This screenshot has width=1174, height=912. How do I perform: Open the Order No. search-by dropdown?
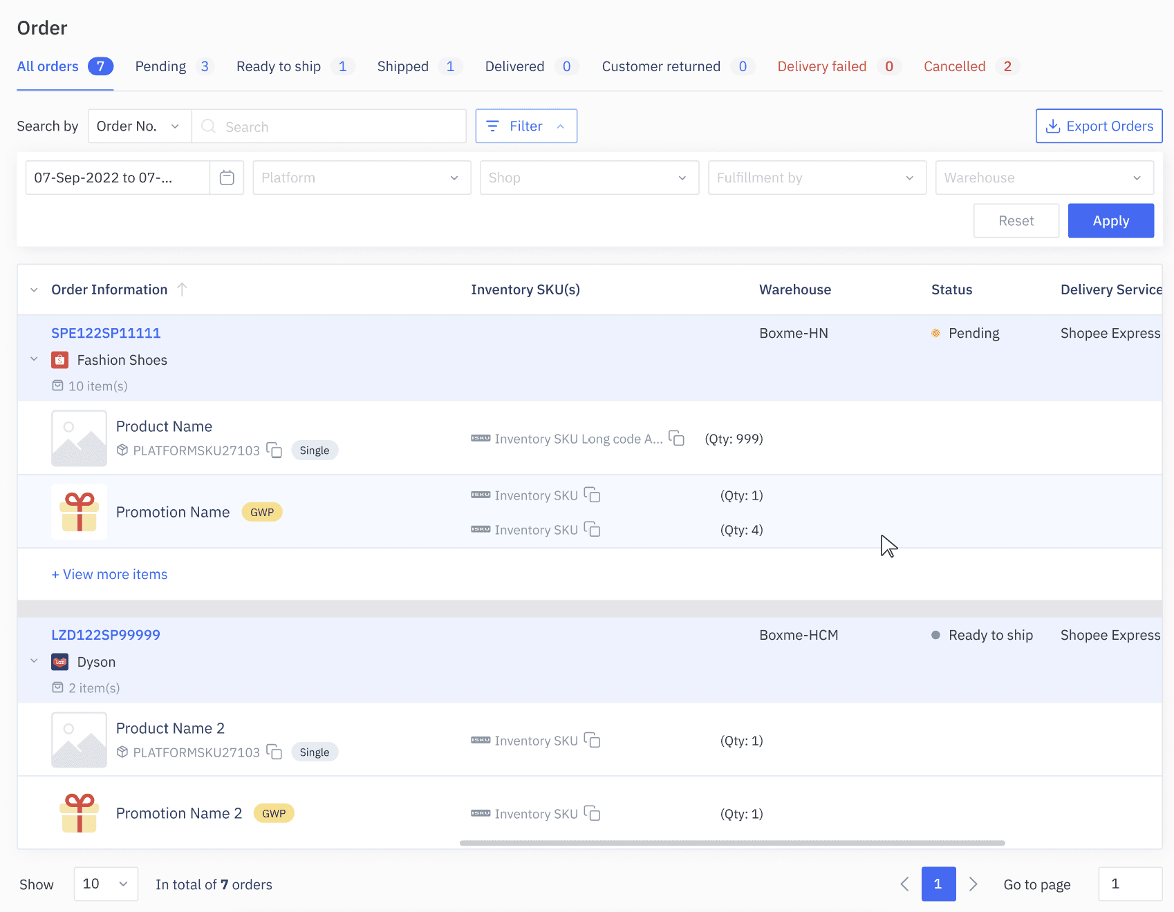click(140, 126)
